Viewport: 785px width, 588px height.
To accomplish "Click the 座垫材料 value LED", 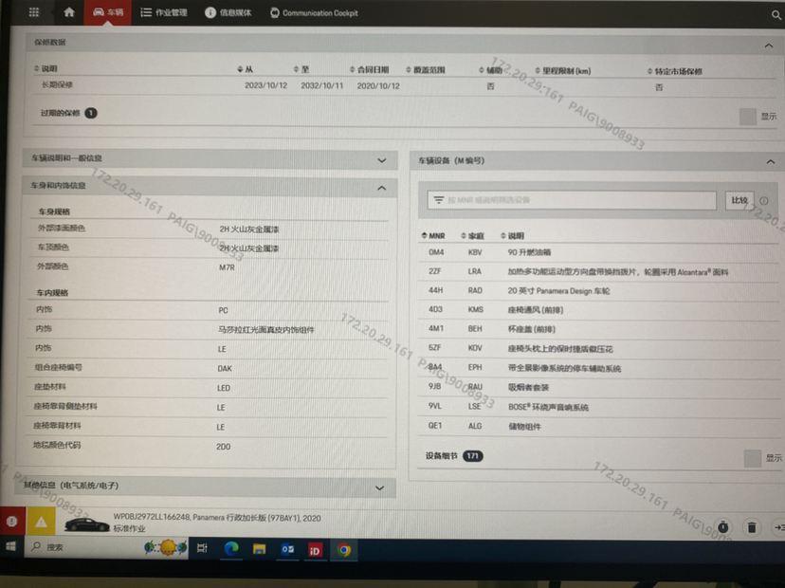I will click(224, 388).
